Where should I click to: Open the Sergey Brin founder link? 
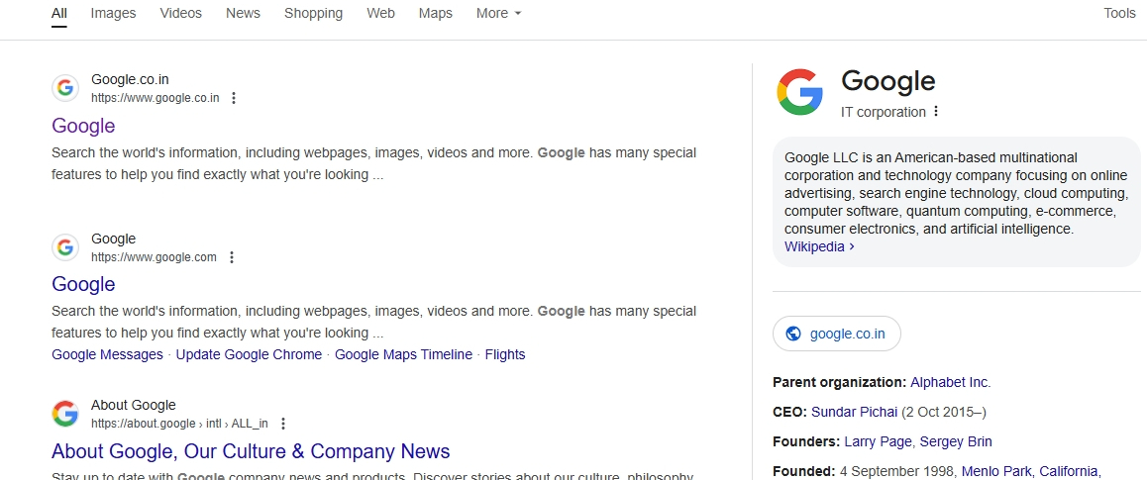coord(956,441)
